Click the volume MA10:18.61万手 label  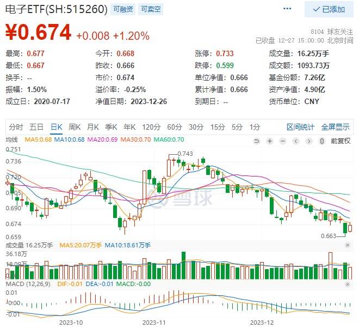[x=127, y=245]
